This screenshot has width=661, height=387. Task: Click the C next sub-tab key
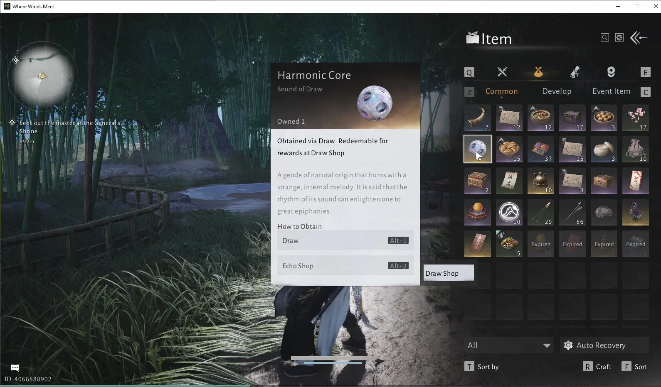pyautogui.click(x=645, y=92)
